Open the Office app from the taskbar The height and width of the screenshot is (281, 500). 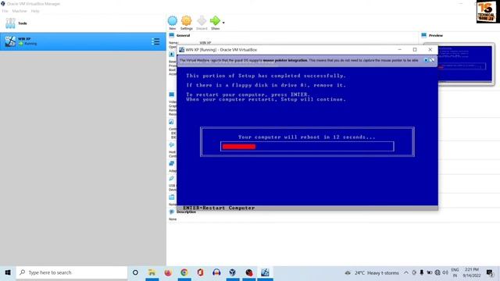(x=200, y=272)
